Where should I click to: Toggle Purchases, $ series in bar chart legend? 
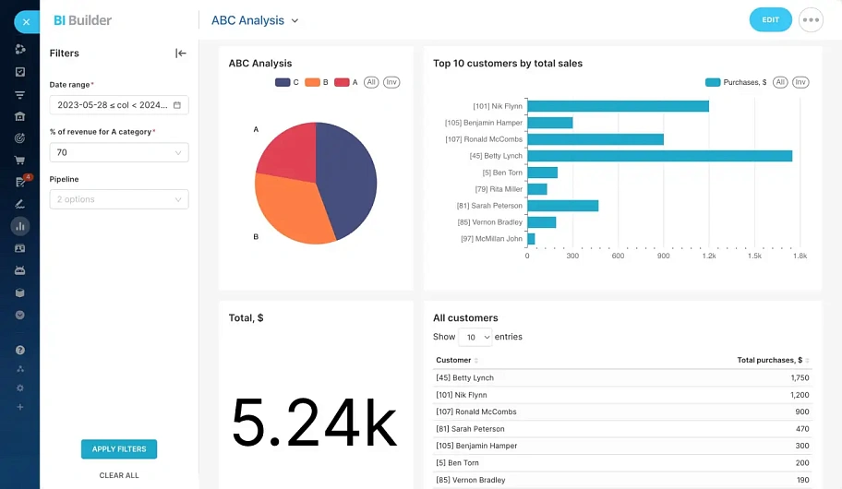coord(736,82)
